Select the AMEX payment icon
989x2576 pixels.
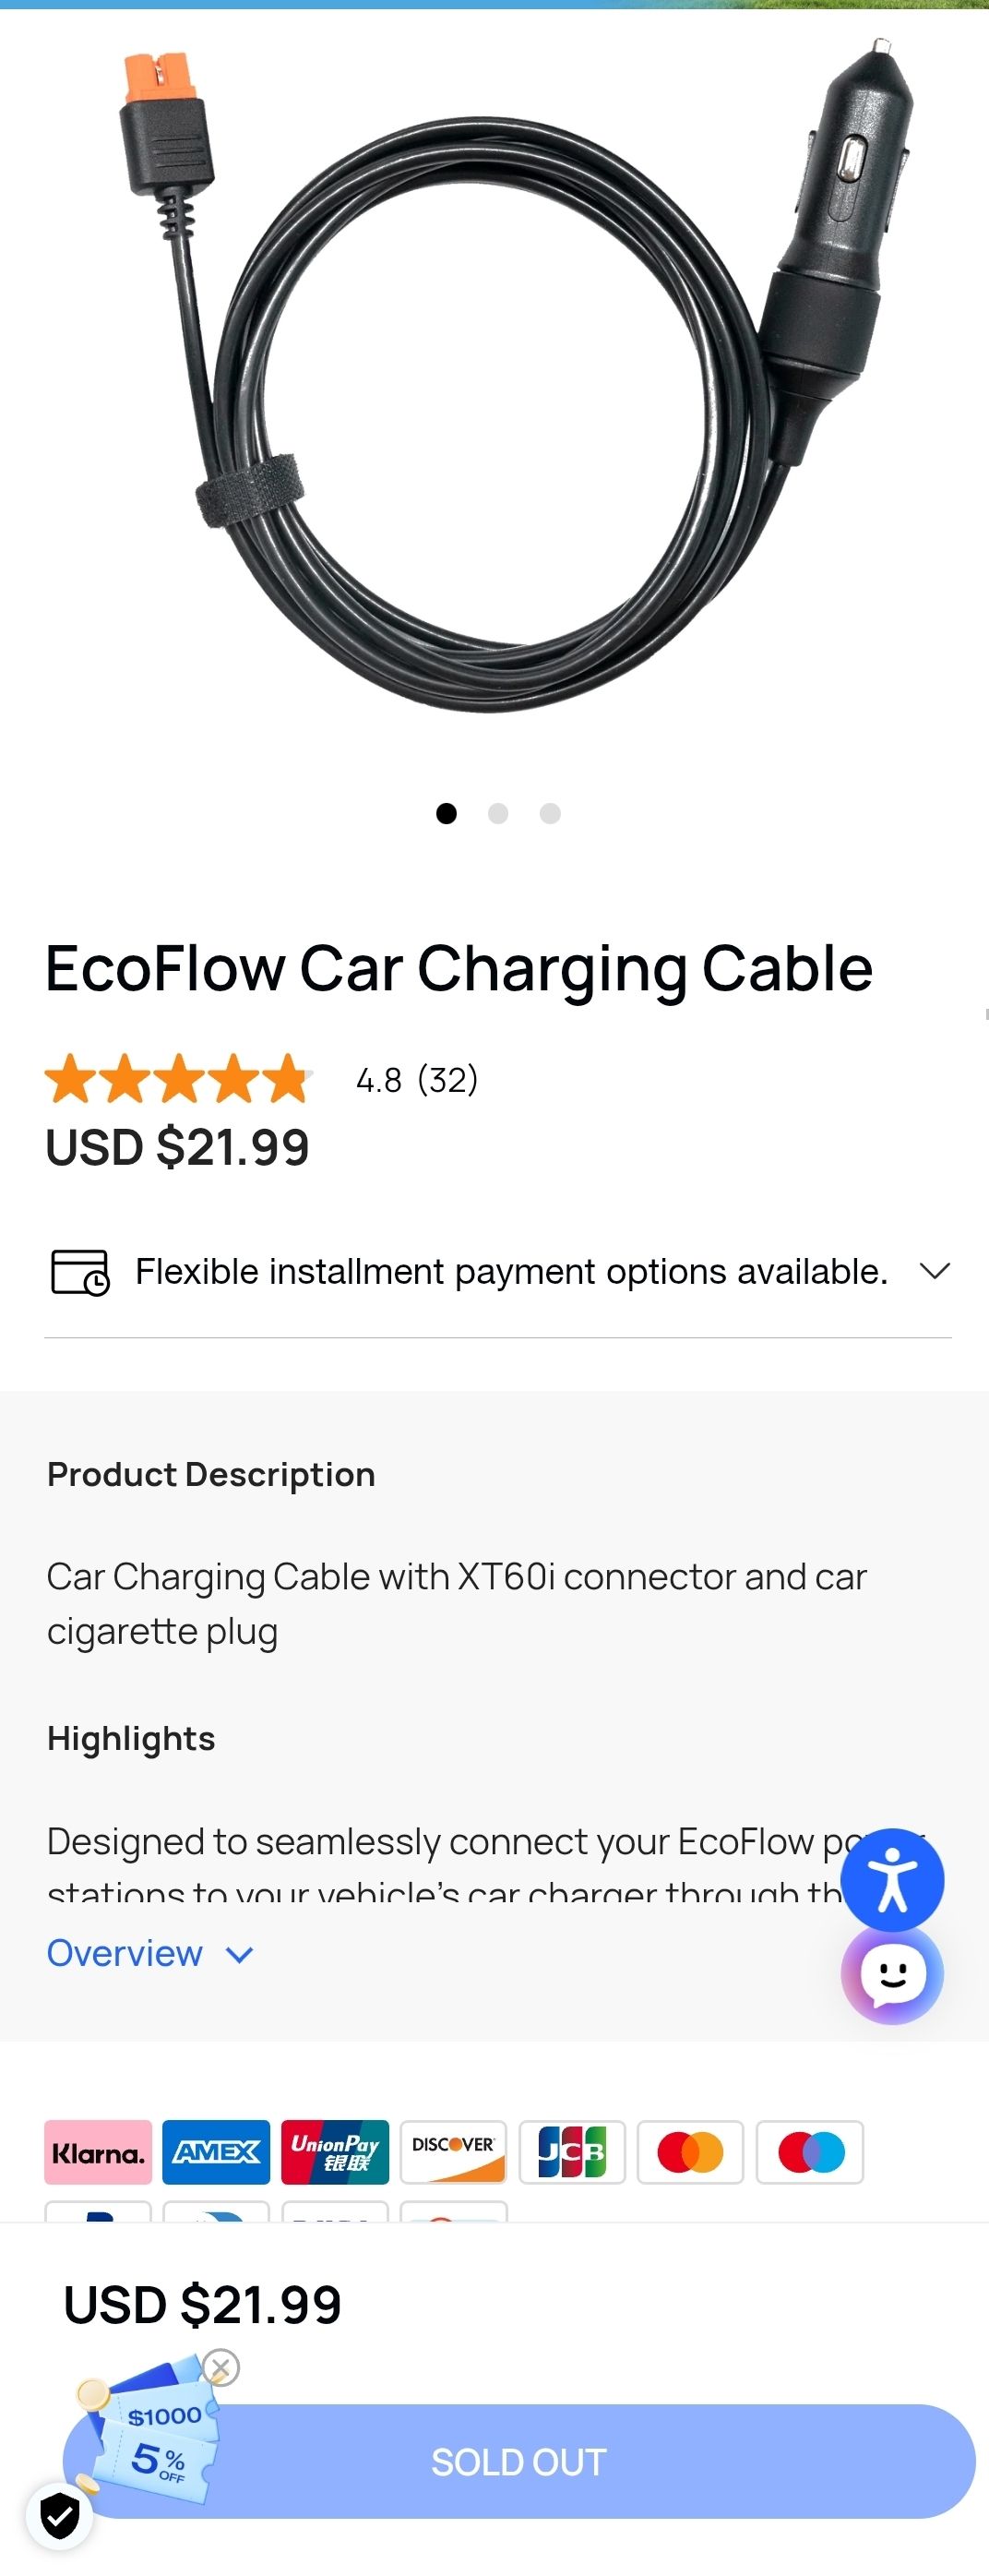coord(216,2152)
